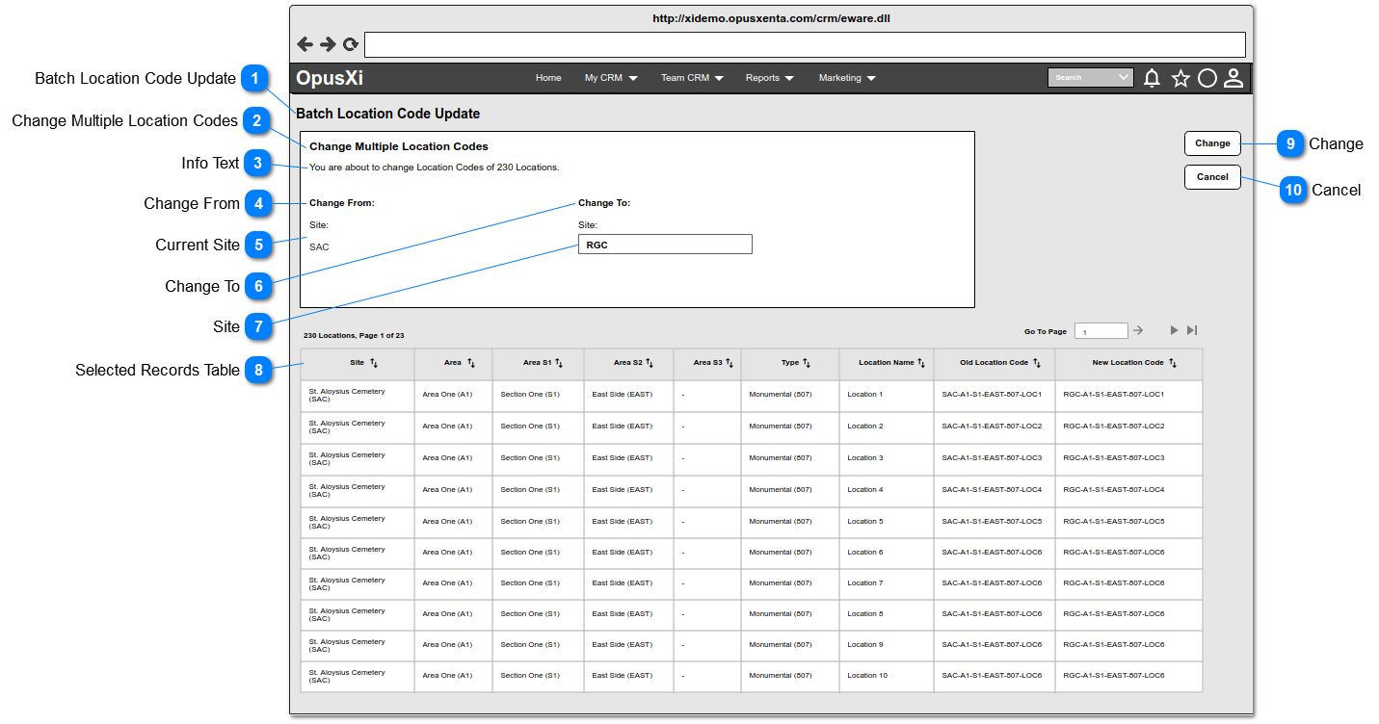Click old code SAC-A1-S1-EAST-507-LOC1
The width and height of the screenshot is (1379, 724).
tap(992, 395)
